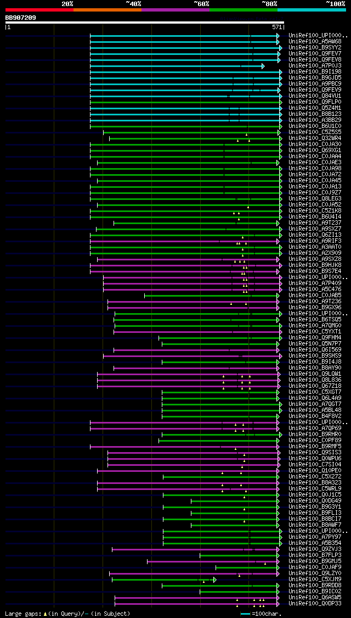Click the orange ~40% legend segment

tap(107, 9)
